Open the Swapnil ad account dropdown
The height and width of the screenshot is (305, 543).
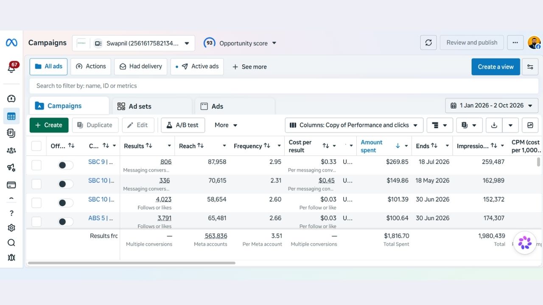pyautogui.click(x=134, y=43)
